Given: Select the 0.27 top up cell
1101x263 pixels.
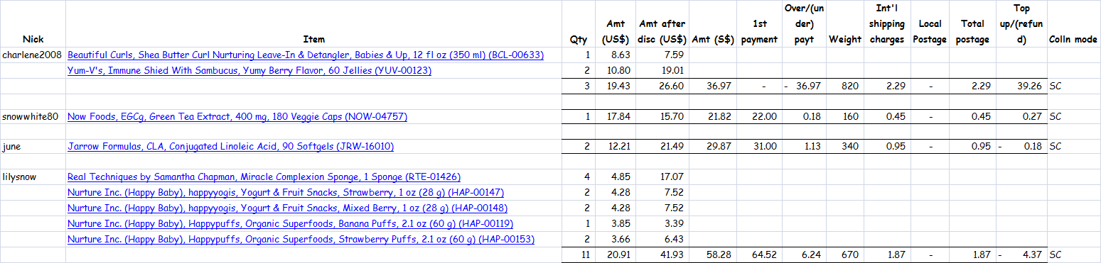Looking at the screenshot, I should (1021, 116).
